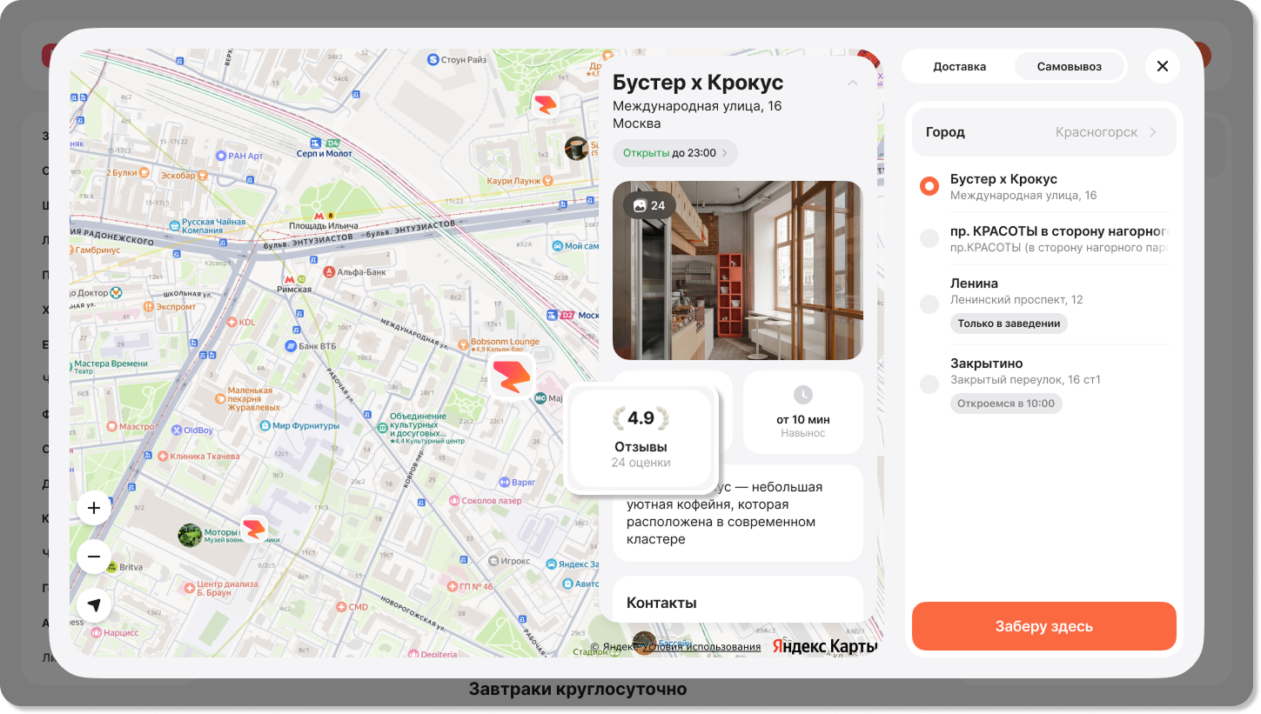The image size is (1261, 714).
Task: Click the ГП № 46 clinic marker
Action: [451, 586]
